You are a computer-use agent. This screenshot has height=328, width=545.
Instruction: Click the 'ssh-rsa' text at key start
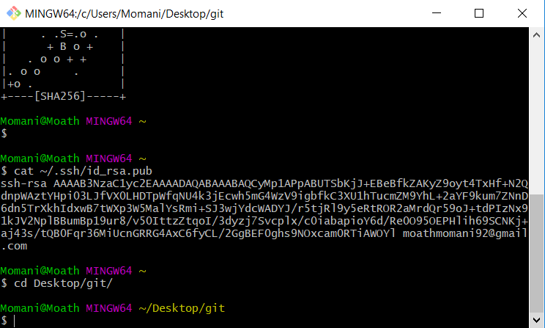click(x=23, y=183)
